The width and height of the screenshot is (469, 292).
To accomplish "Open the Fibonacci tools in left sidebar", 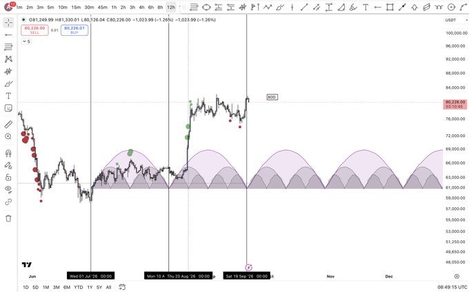I will tap(8, 47).
